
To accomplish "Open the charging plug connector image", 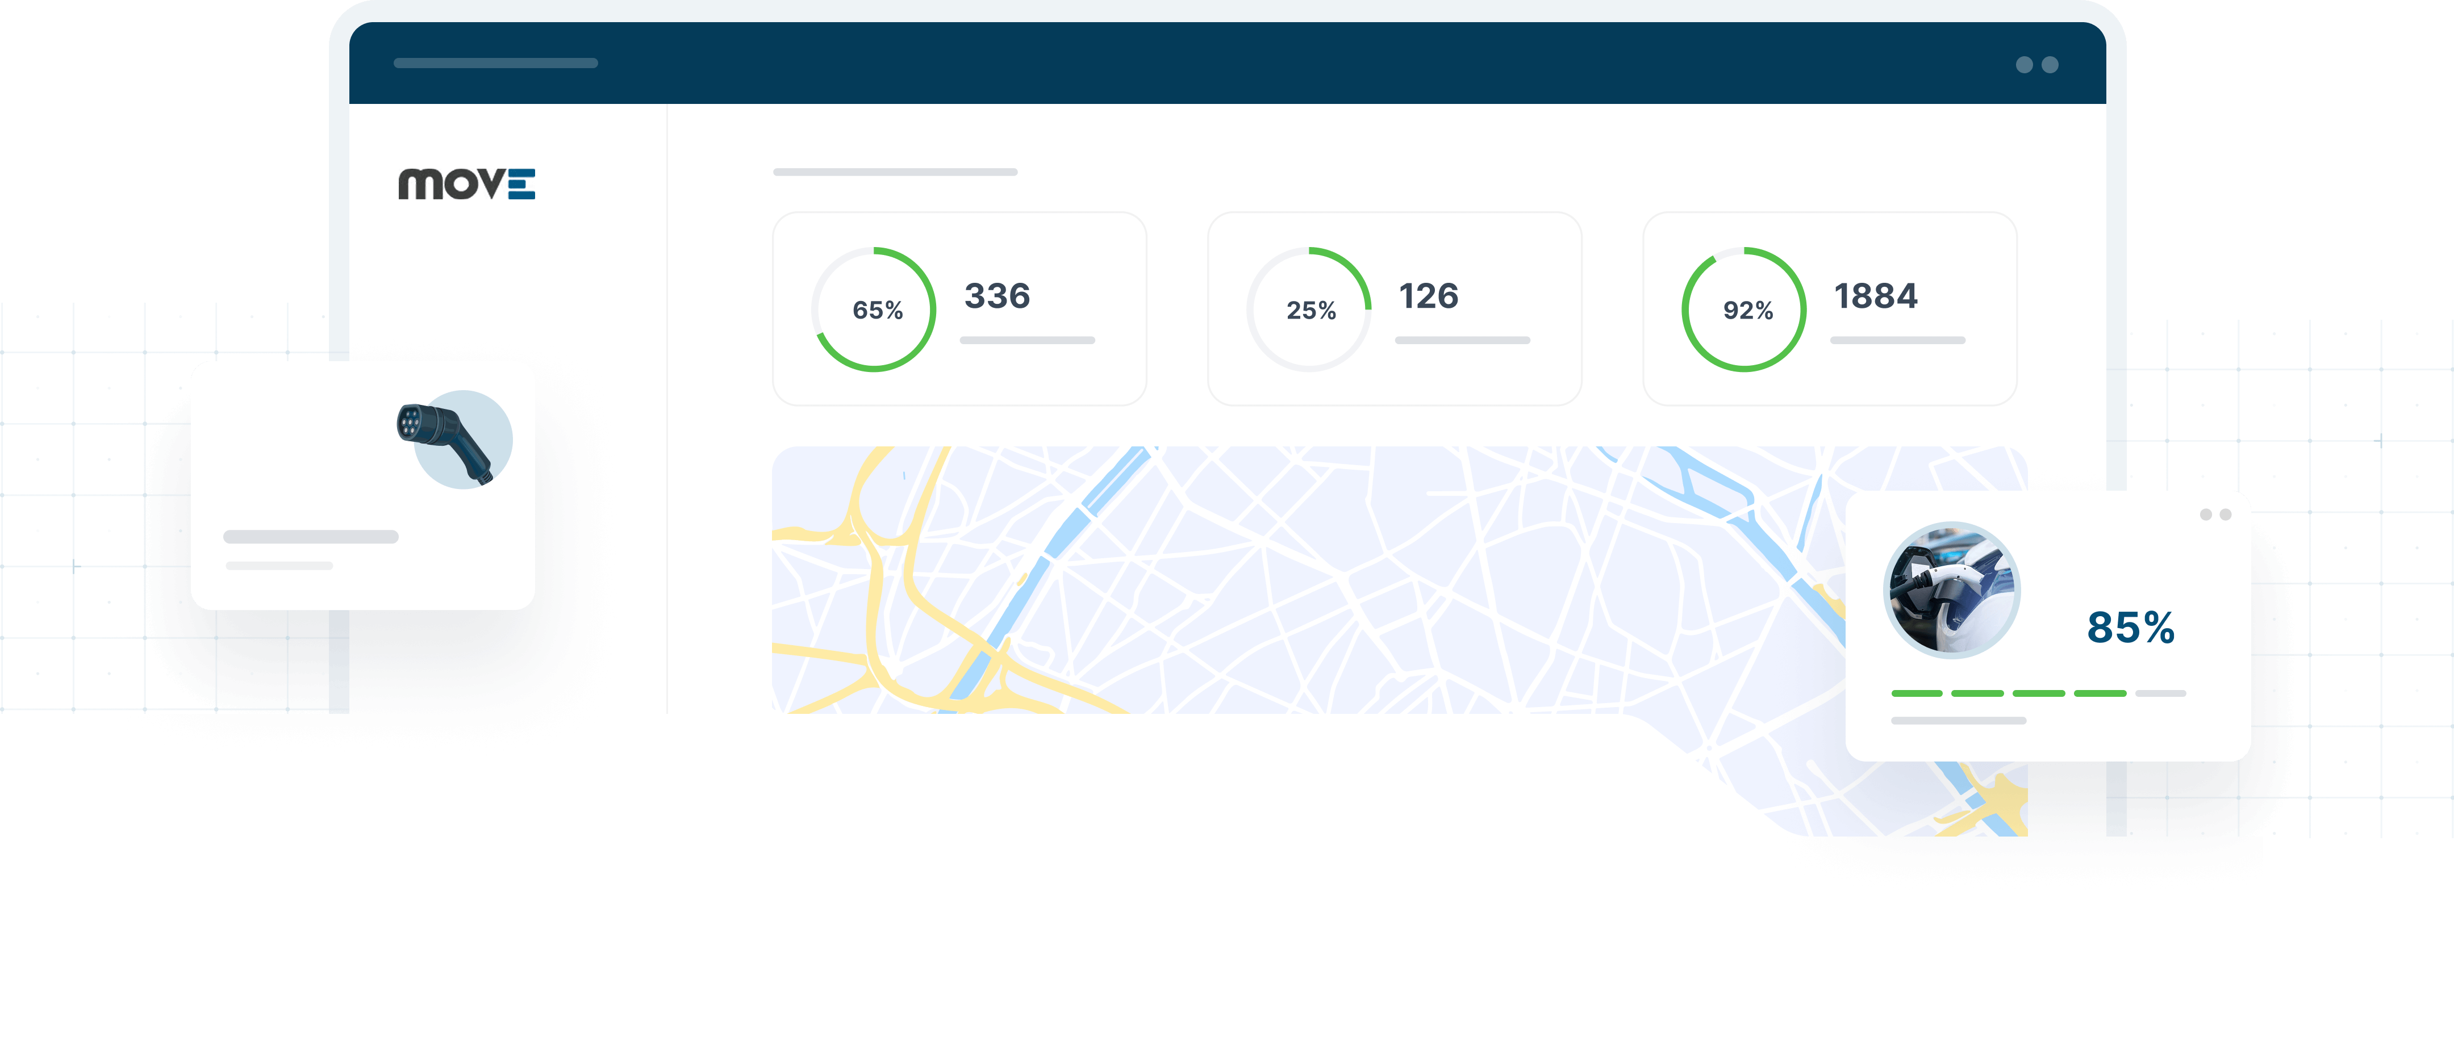I will 456,440.
